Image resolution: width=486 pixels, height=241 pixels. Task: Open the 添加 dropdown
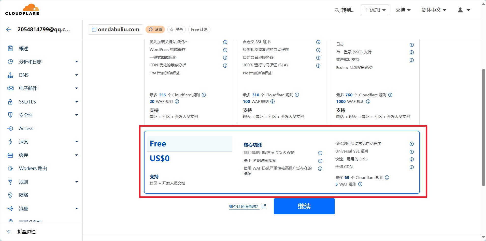375,10
